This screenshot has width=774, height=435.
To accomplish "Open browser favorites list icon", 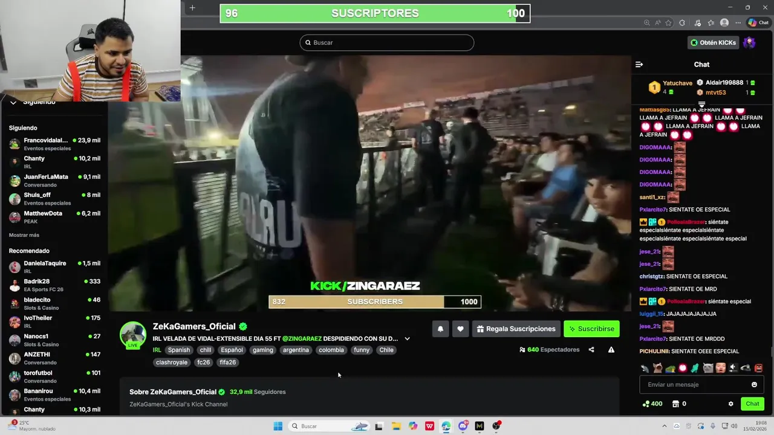I will click(711, 23).
